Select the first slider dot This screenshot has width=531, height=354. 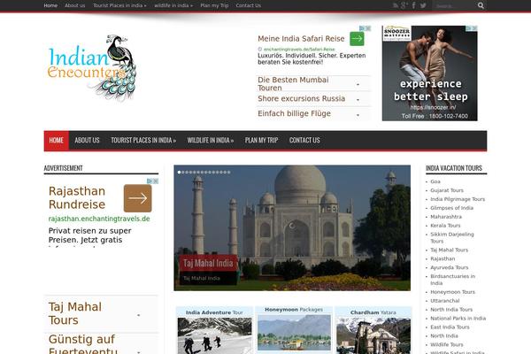(x=179, y=173)
